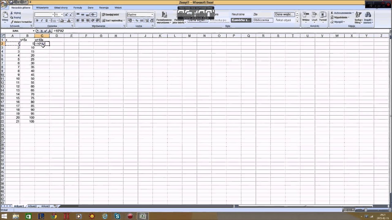Open Sortuj i filtruj menu
This screenshot has height=220, width=392.
[x=358, y=18]
